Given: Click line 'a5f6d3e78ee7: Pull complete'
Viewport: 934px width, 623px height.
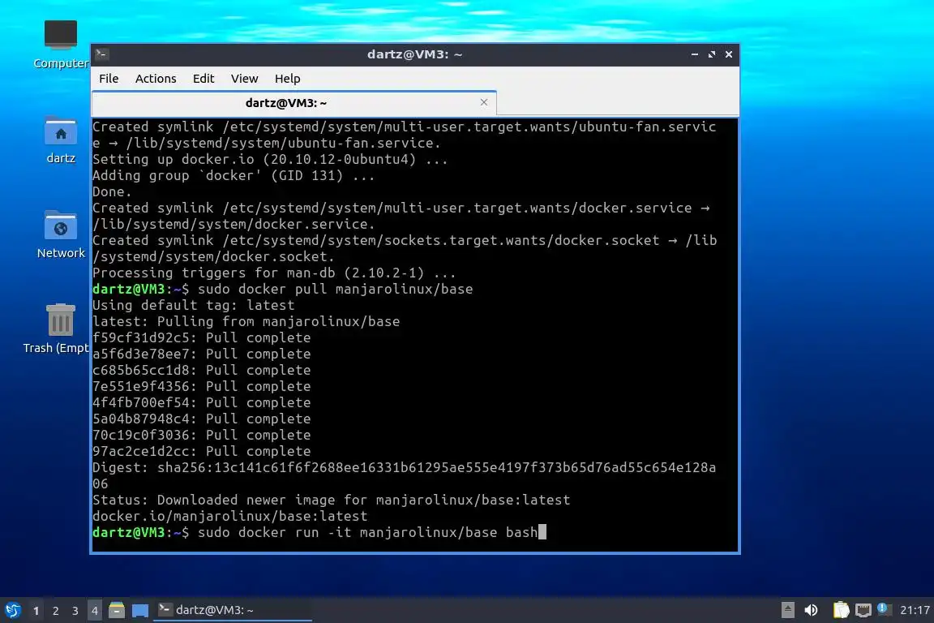Looking at the screenshot, I should pos(201,354).
